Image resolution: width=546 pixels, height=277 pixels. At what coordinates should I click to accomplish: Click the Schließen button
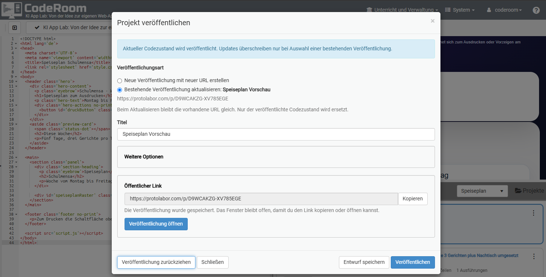point(213,262)
